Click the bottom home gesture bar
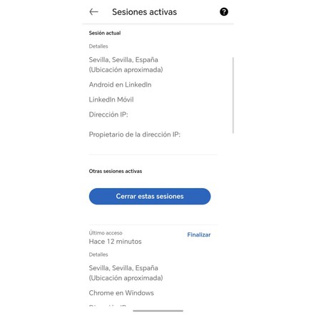 [158, 311]
